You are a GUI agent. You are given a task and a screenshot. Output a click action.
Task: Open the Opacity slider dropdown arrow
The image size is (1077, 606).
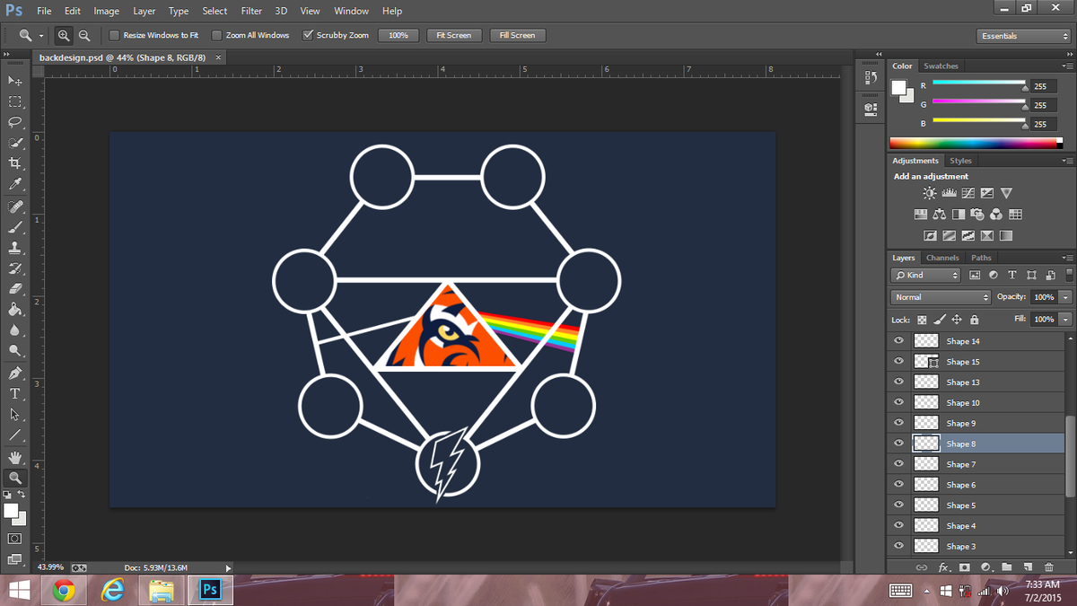pos(1065,297)
